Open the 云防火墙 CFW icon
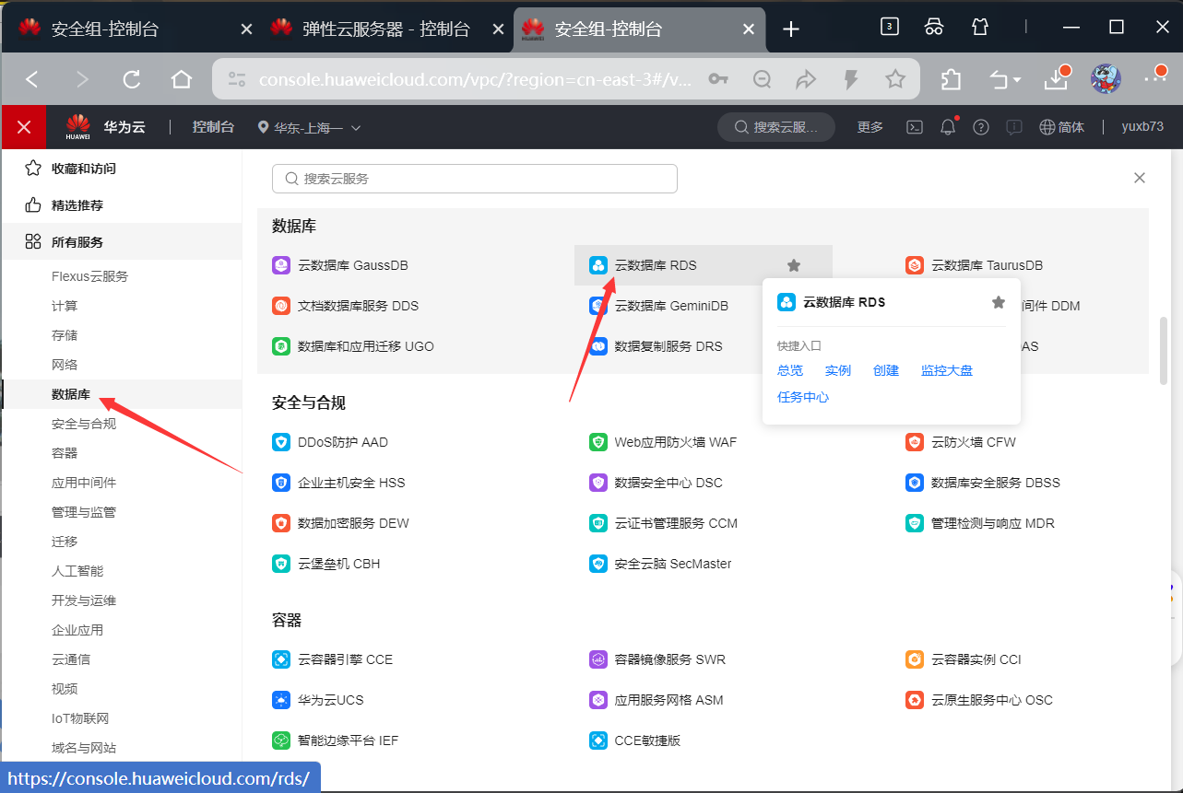The height and width of the screenshot is (793, 1183). coord(915,442)
